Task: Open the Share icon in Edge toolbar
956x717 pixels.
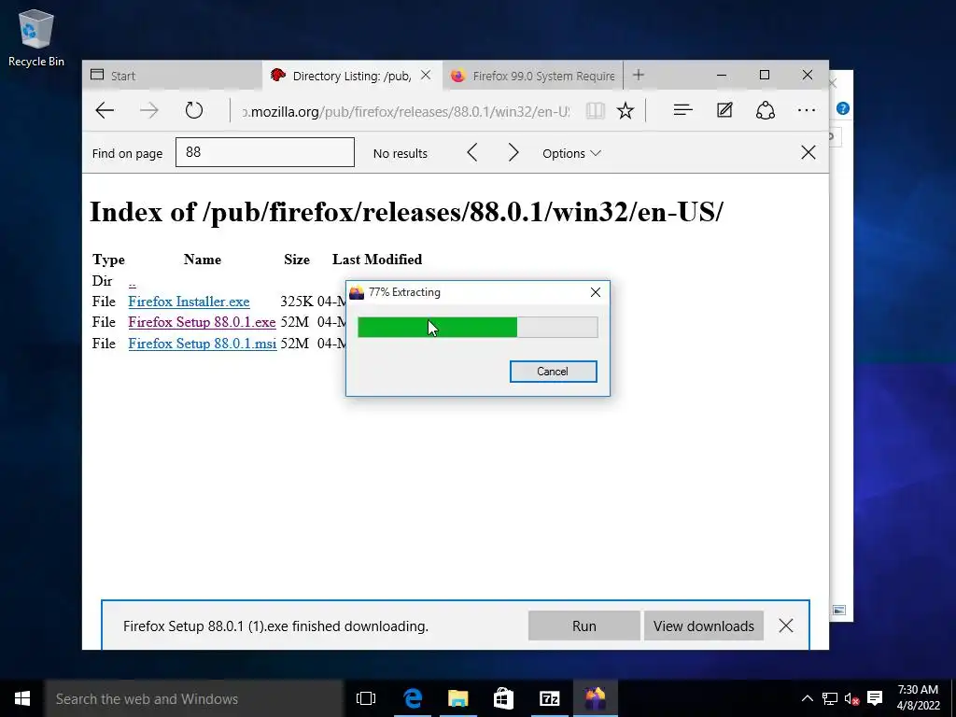Action: tap(766, 110)
